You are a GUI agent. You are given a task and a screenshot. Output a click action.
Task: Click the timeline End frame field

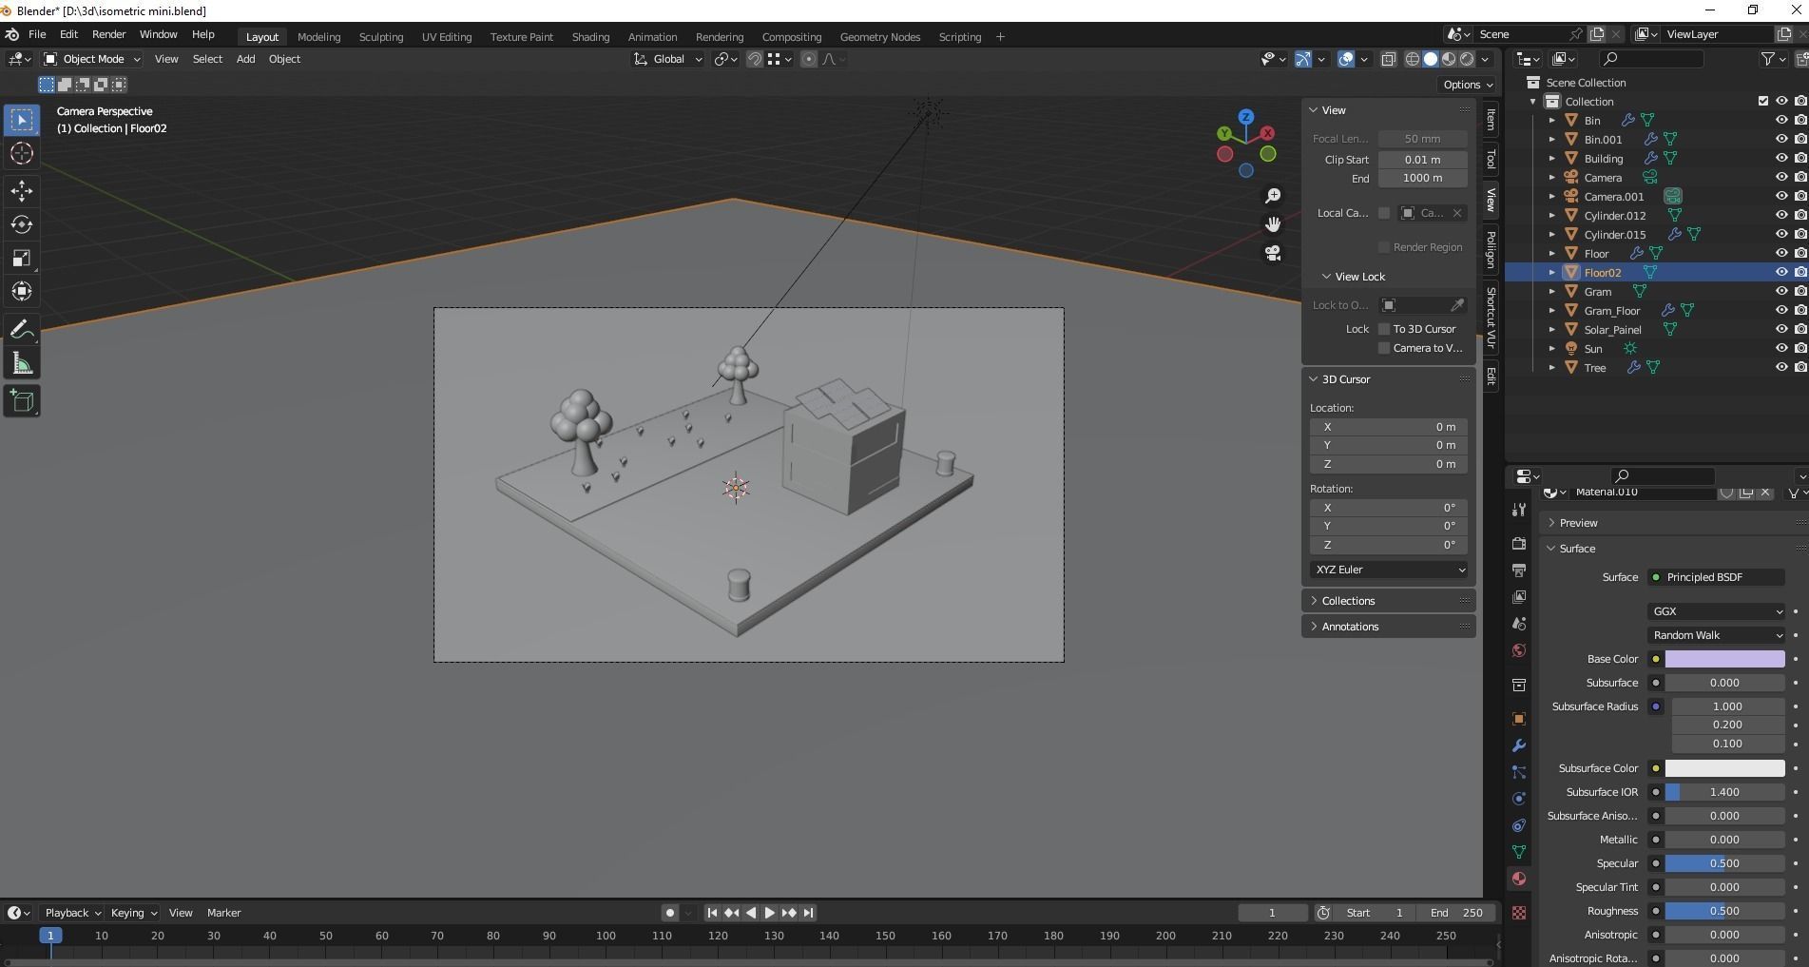coord(1456,913)
